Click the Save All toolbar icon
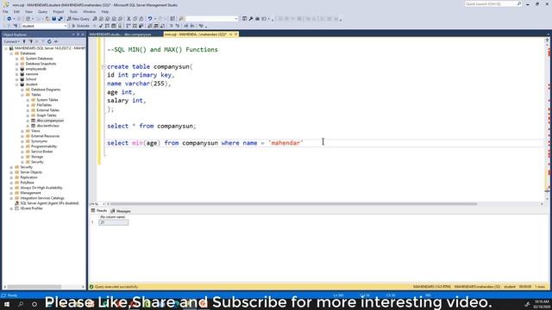The height and width of the screenshot is (310, 552). coord(60,19)
